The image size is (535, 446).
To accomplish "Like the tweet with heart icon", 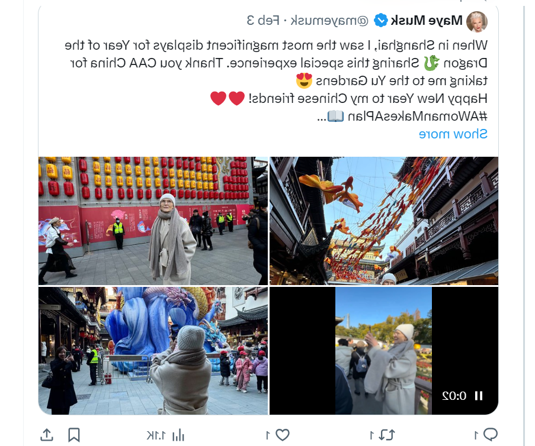I will tap(282, 435).
